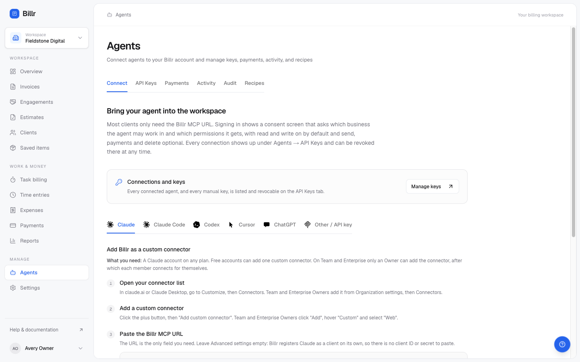Open the Engagements page
The height and width of the screenshot is (362, 580).
pyautogui.click(x=47, y=102)
